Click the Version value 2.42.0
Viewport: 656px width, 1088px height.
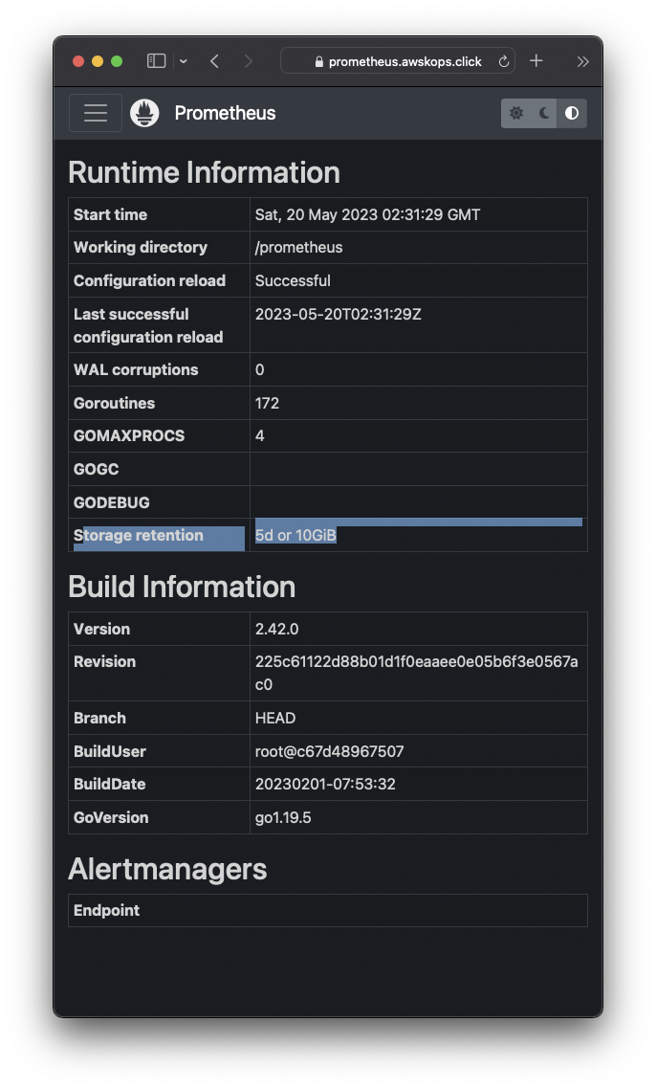point(276,629)
